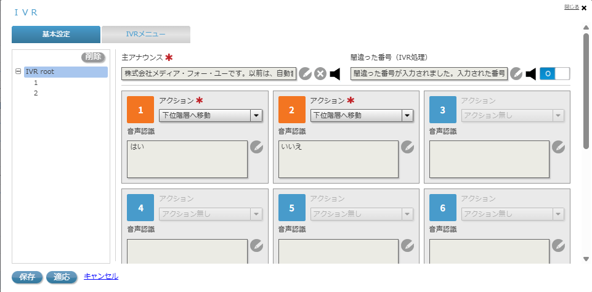This screenshot has height=292, width=592.
Task: Switch to the IVRメニュー tab
Action: pyautogui.click(x=145, y=34)
